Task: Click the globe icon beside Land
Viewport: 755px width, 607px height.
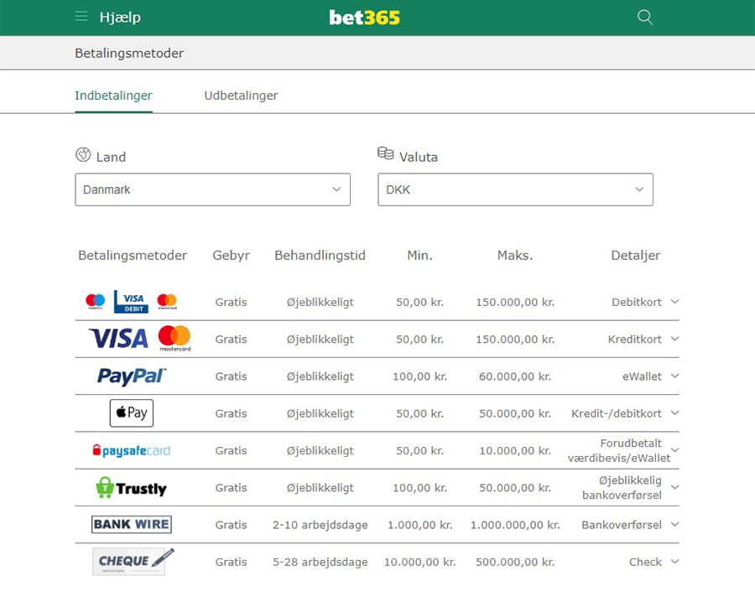Action: [83, 154]
